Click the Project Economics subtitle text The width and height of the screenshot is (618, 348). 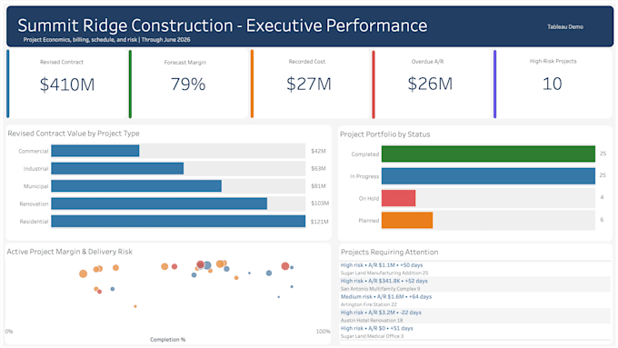107,40
